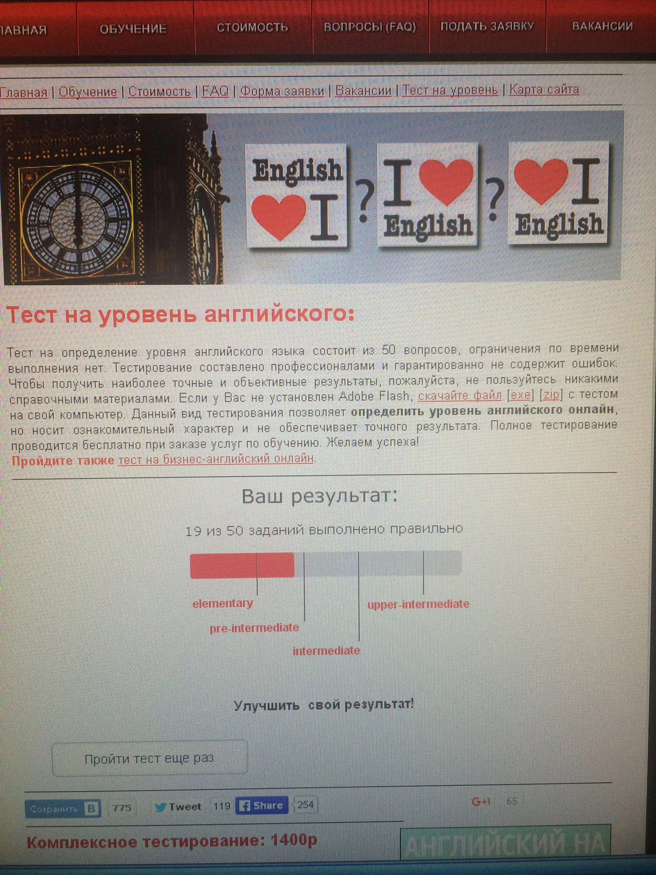
Task: Open the ОБУЧЕНИЕ top menu item
Action: click(133, 29)
